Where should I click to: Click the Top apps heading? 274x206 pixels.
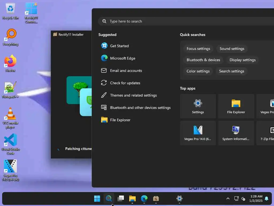[188, 88]
